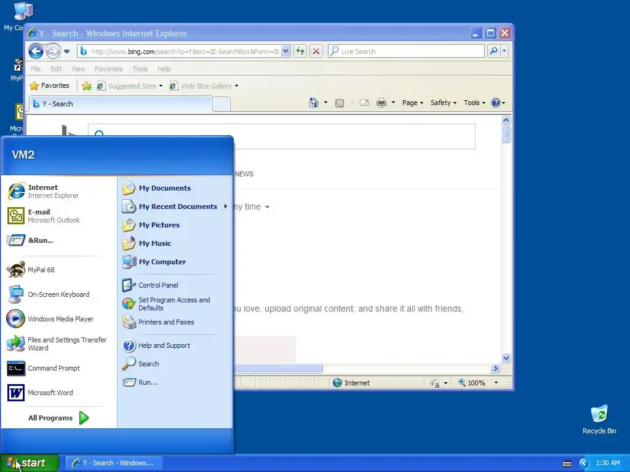The image size is (630, 472).
Task: Expand All Programs list
Action: tap(58, 418)
